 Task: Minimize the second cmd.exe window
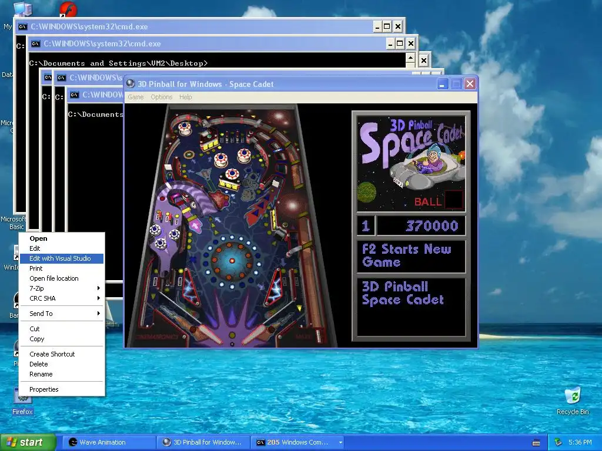pyautogui.click(x=390, y=43)
